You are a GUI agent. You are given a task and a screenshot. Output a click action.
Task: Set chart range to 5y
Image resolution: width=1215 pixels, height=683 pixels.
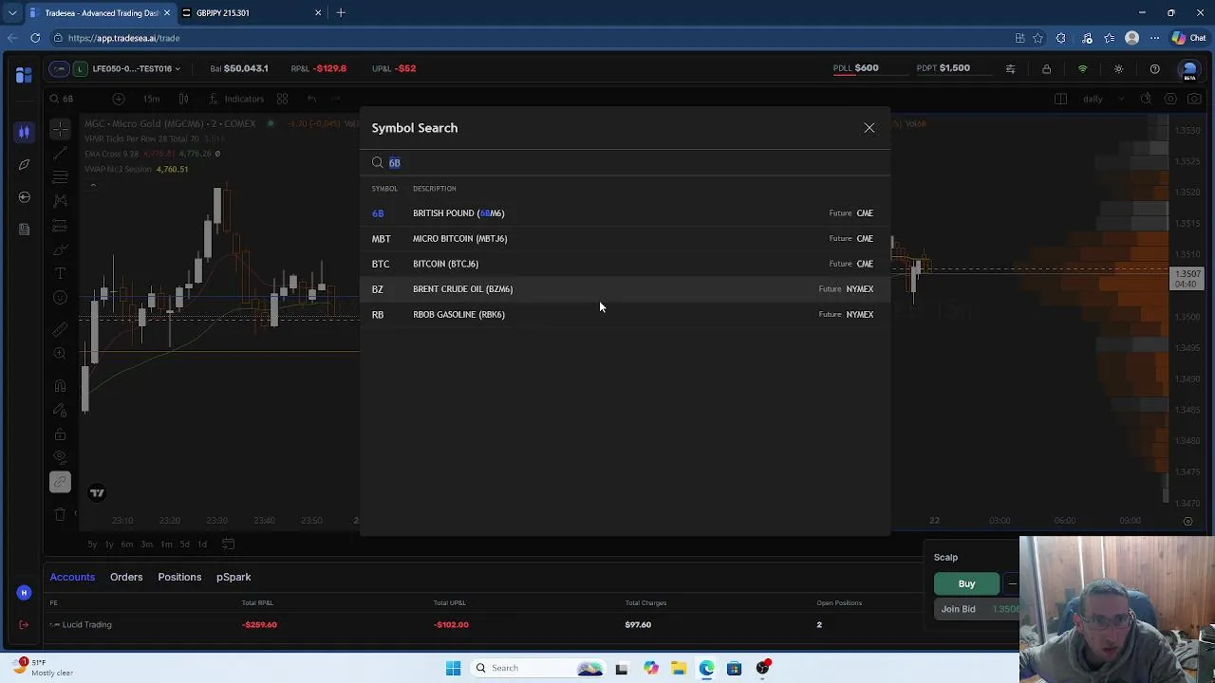pyautogui.click(x=92, y=544)
